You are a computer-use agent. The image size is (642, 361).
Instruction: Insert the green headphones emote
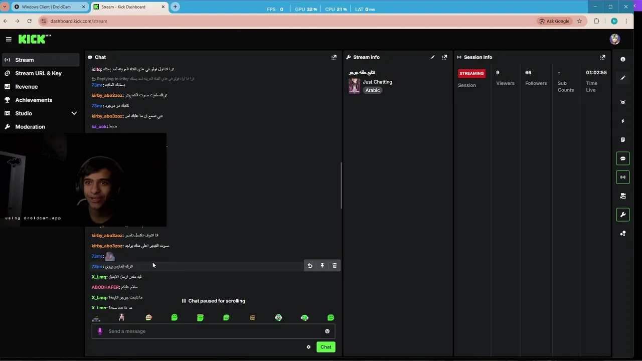(304, 318)
